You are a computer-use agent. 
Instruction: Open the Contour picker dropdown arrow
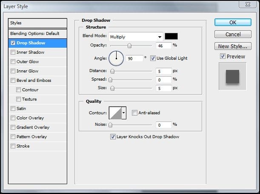pos(124,113)
